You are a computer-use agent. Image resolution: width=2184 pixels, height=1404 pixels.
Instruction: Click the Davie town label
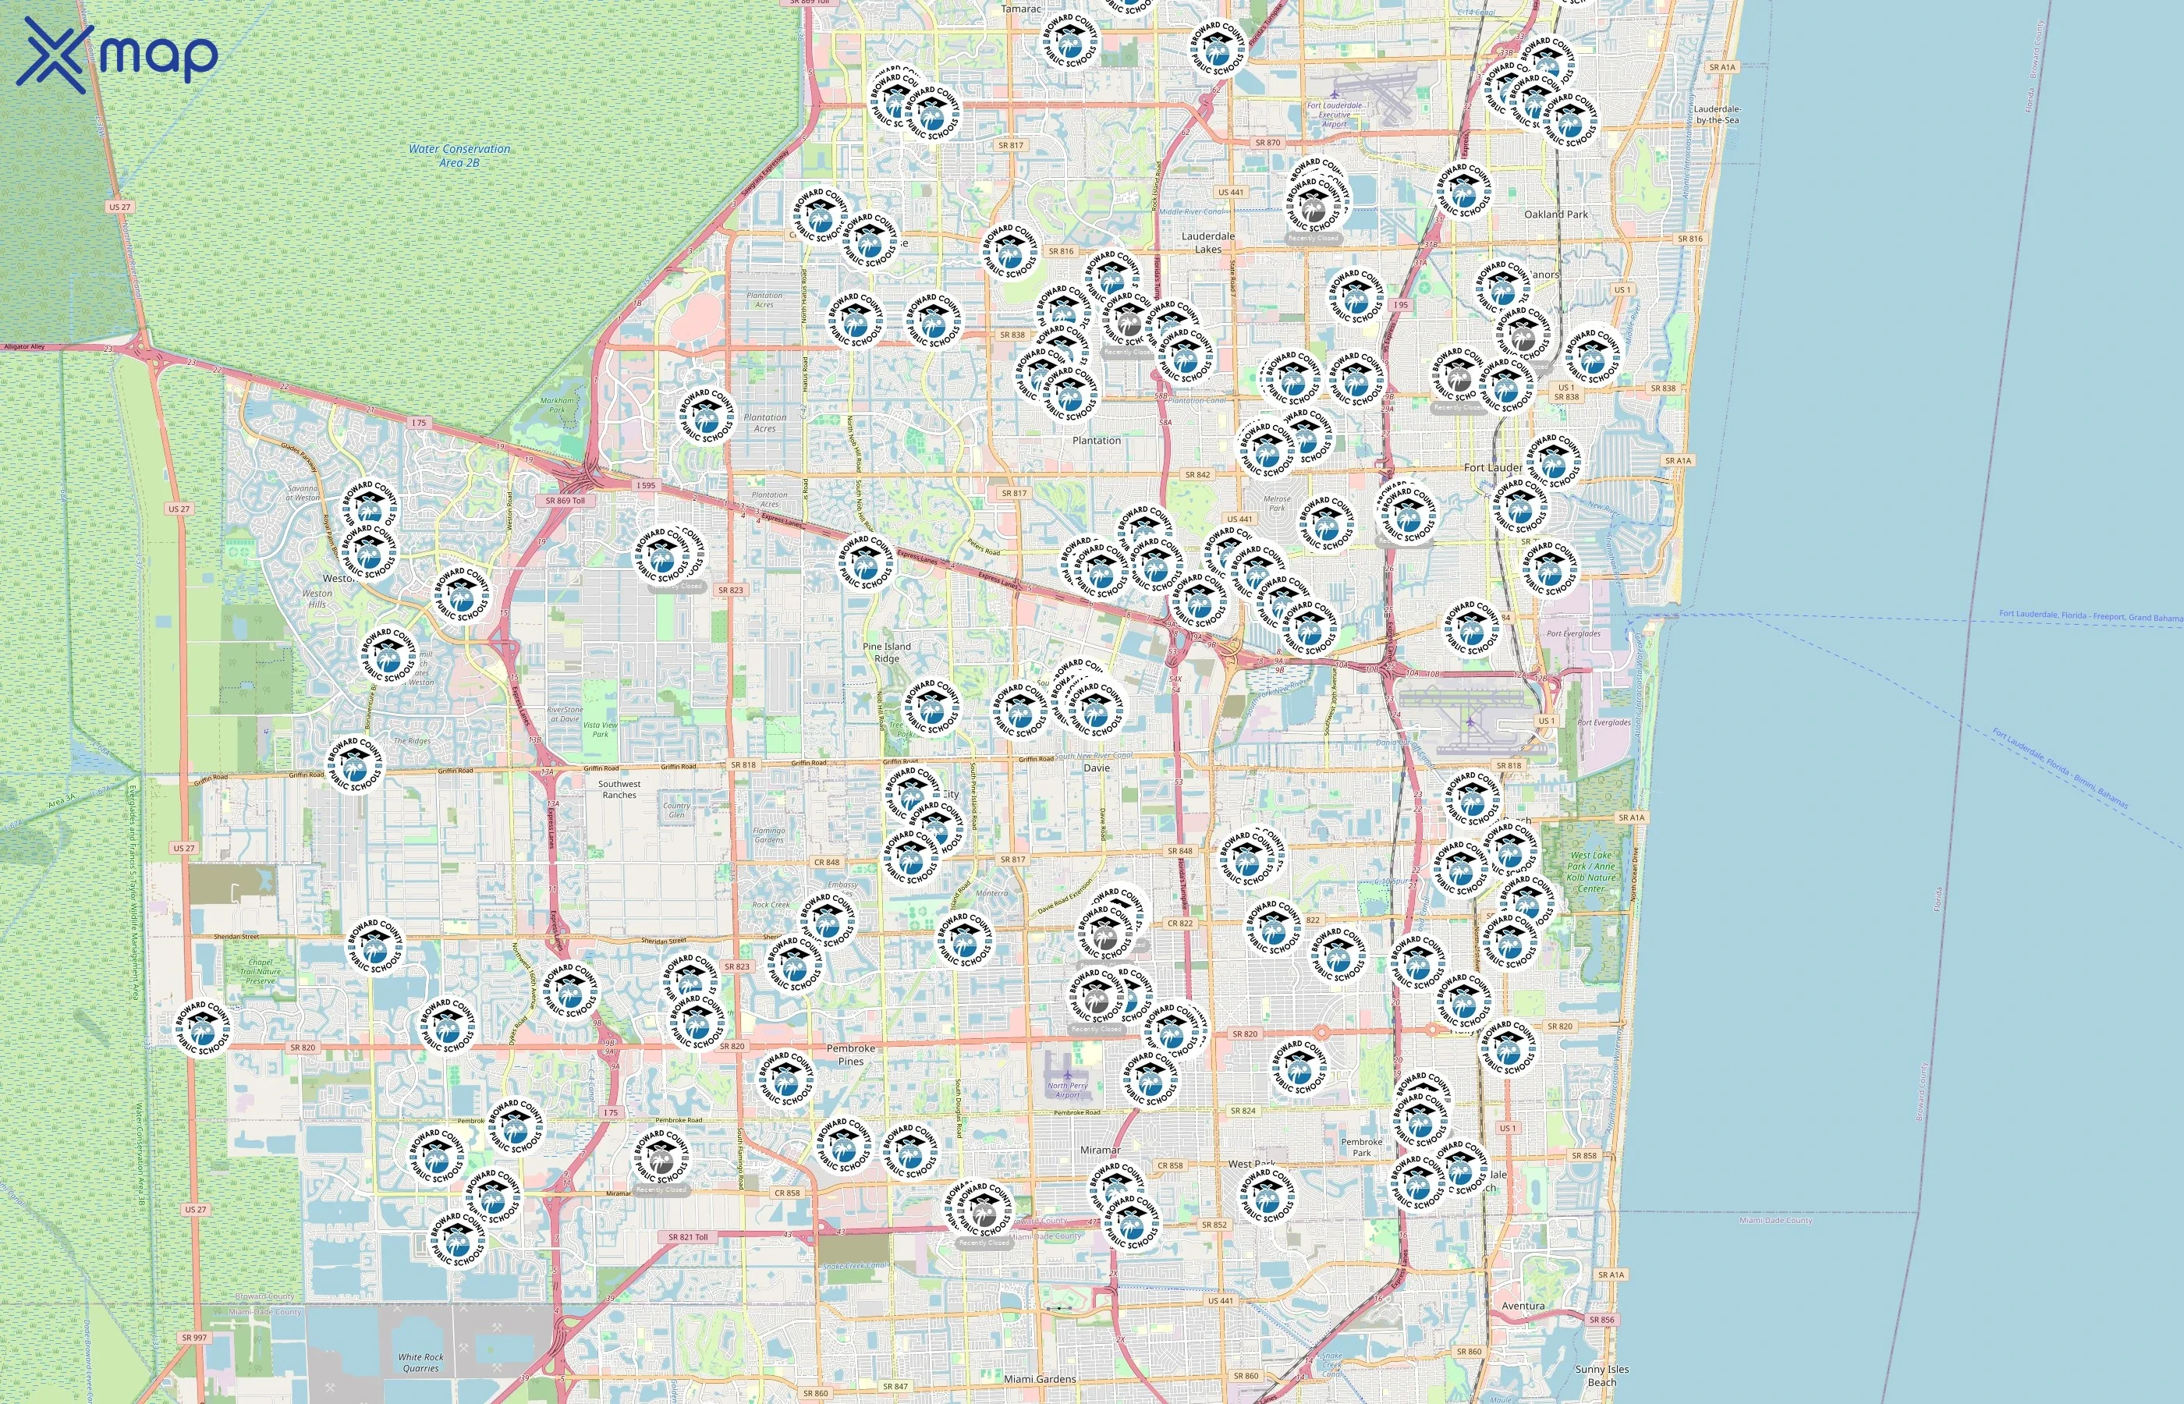click(x=1097, y=768)
